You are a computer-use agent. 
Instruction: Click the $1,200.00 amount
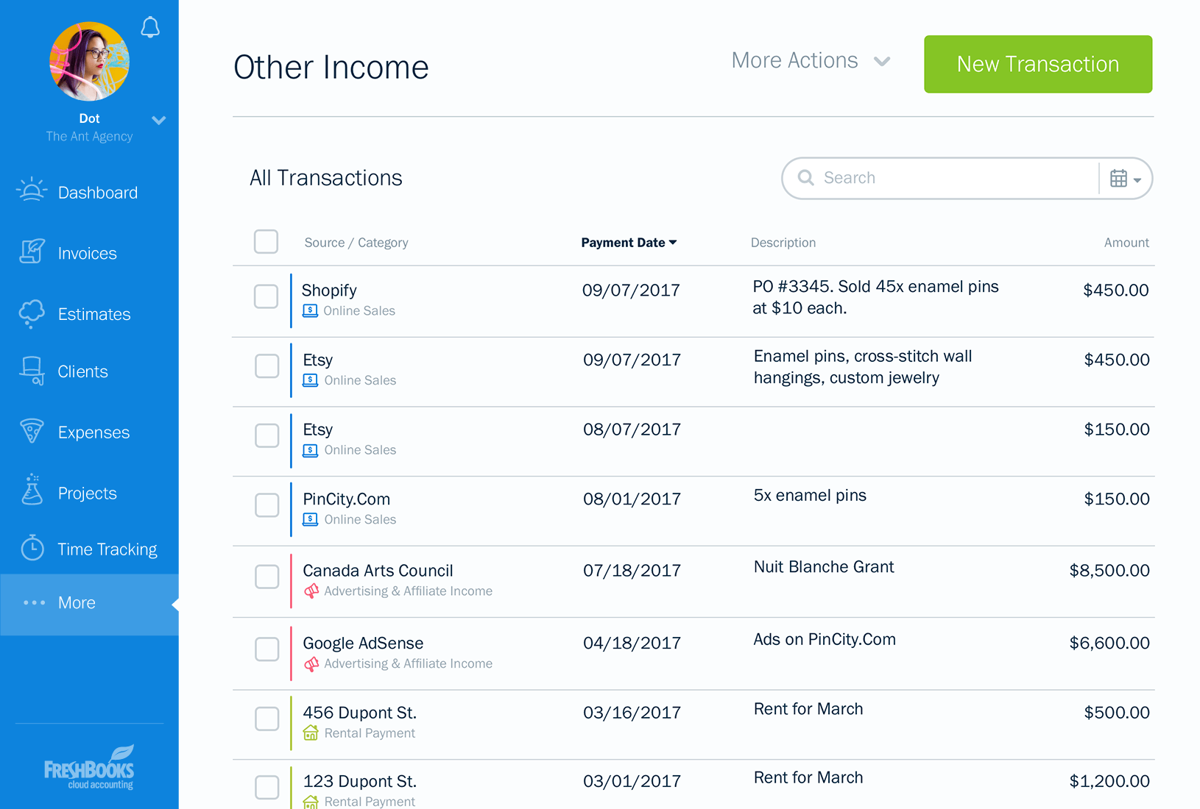tap(1109, 782)
